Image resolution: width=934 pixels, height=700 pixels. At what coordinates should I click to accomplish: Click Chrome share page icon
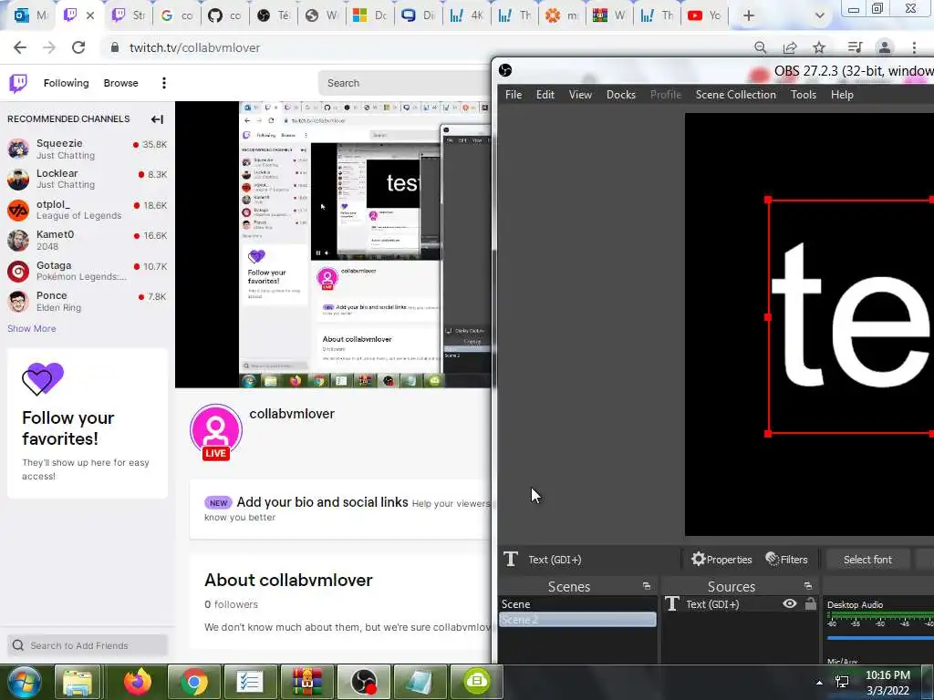click(x=790, y=47)
